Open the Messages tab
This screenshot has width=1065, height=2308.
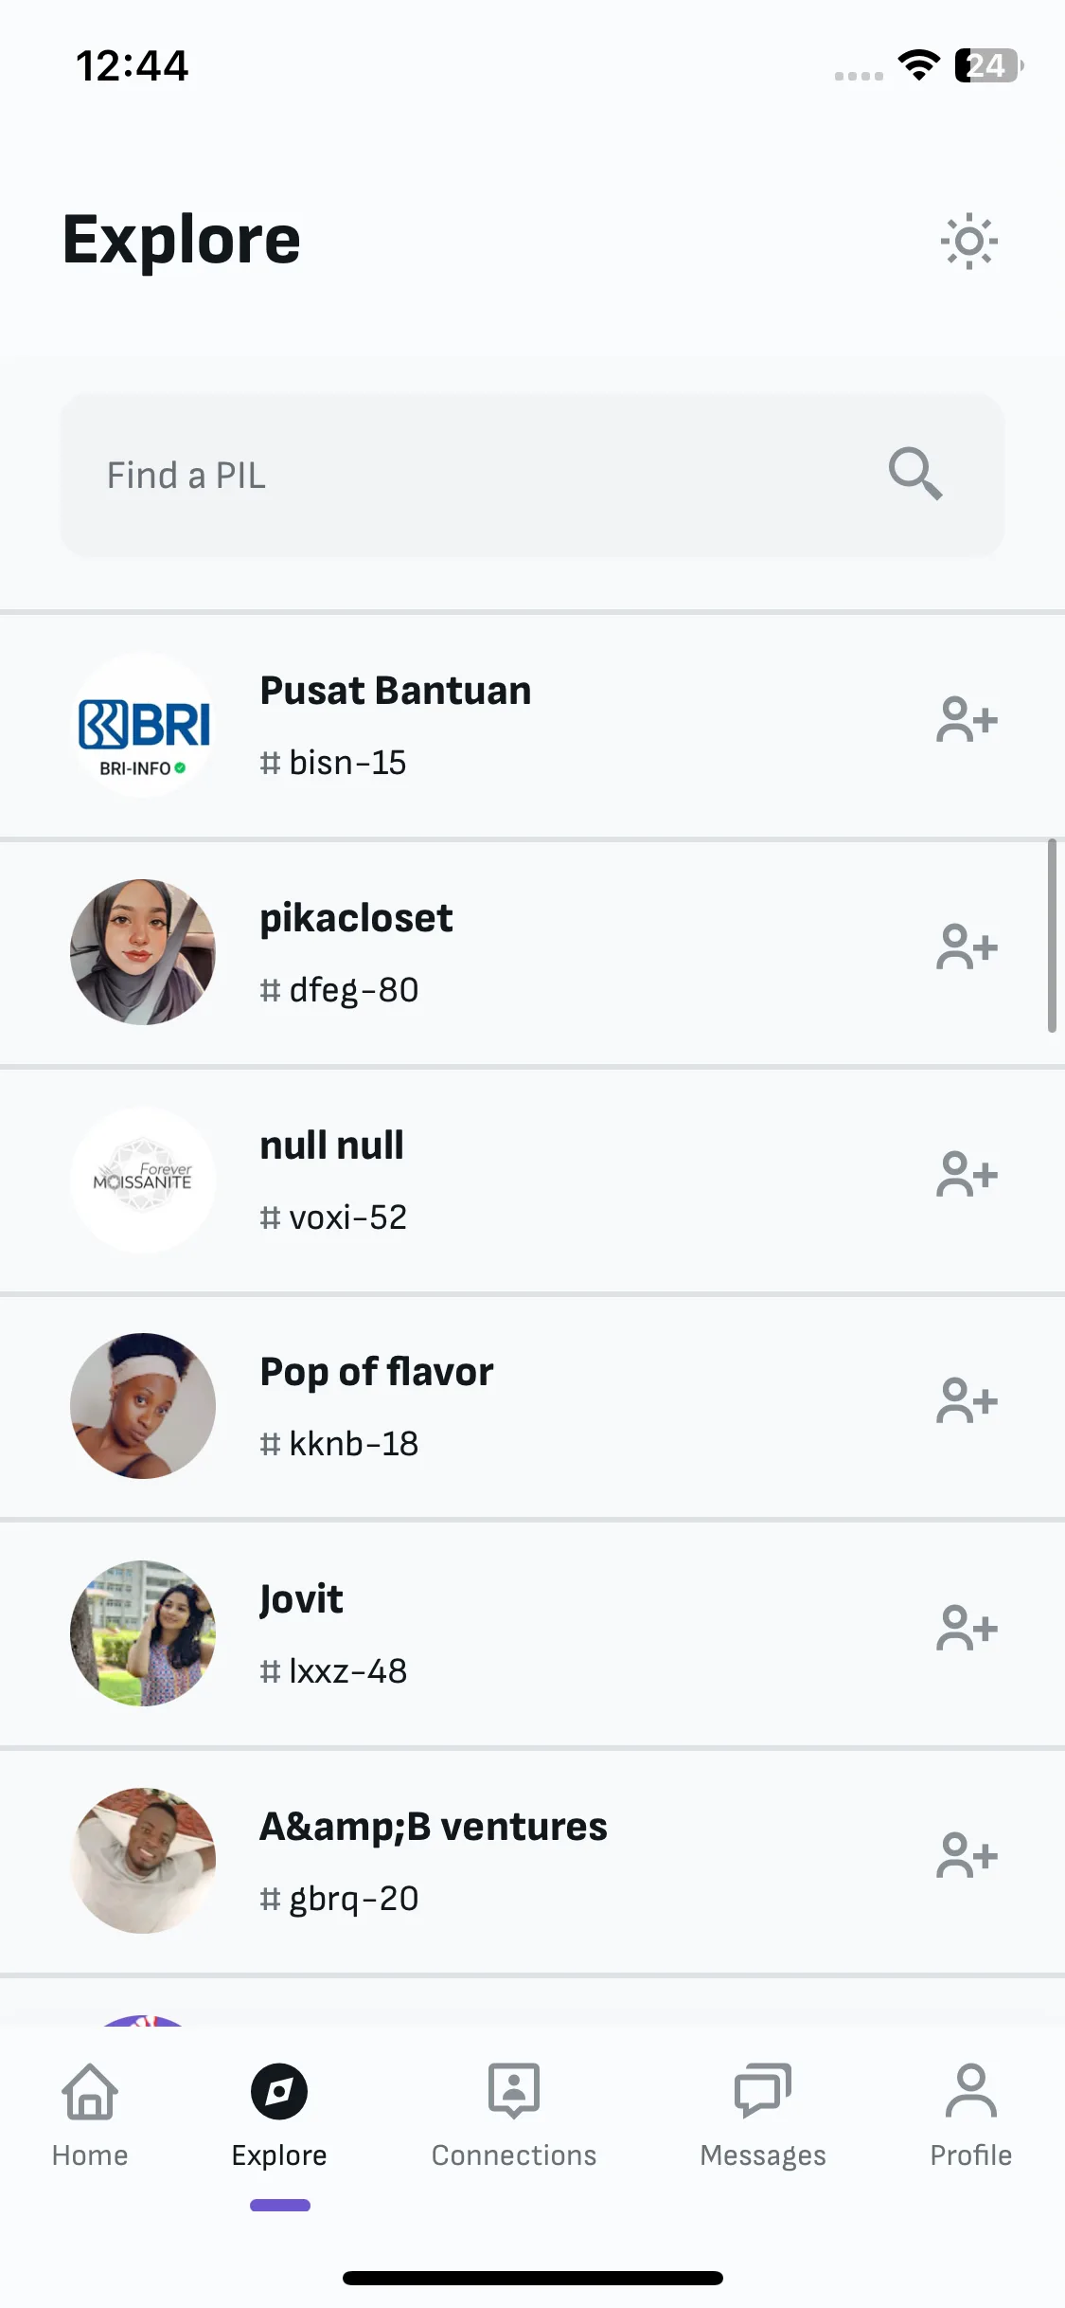coord(763,2115)
